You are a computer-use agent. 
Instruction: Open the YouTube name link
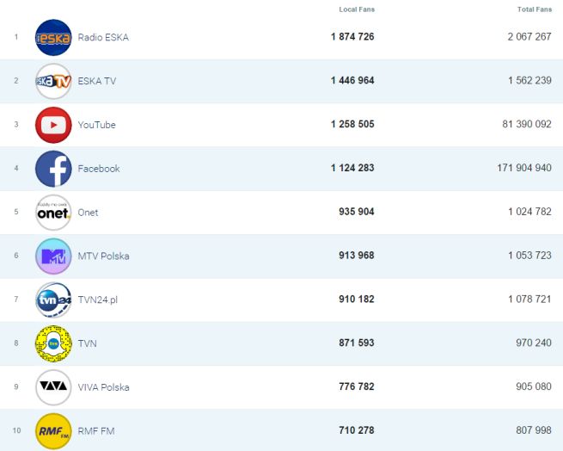pyautogui.click(x=96, y=125)
